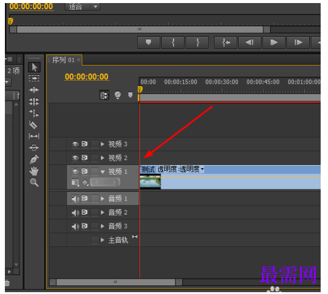Toggle timeline Snap button
The width and height of the screenshot is (328, 294).
pyautogui.click(x=104, y=95)
